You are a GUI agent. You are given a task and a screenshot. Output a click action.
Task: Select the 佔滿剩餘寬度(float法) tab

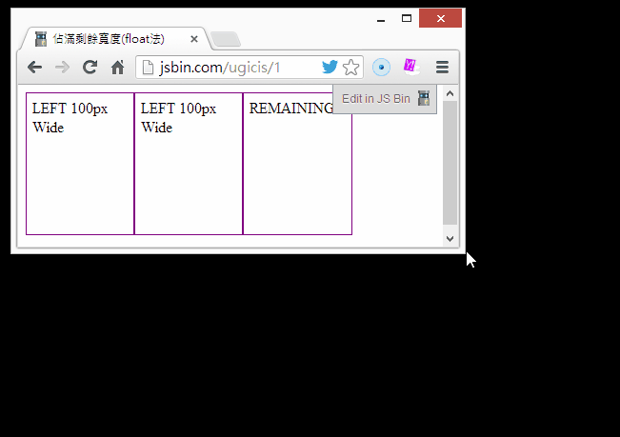tap(116, 39)
